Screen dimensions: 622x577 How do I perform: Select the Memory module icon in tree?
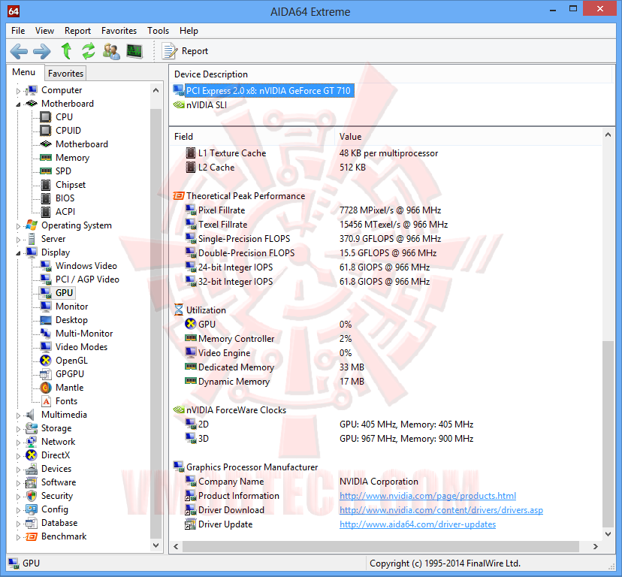(46, 158)
